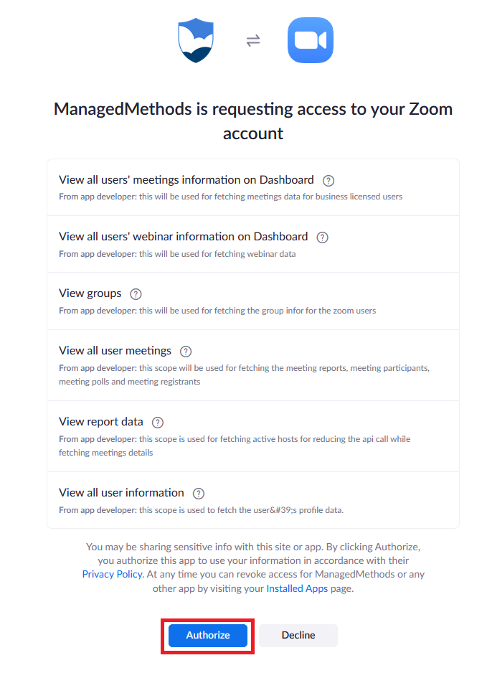Click the View all user information row

tap(252, 498)
